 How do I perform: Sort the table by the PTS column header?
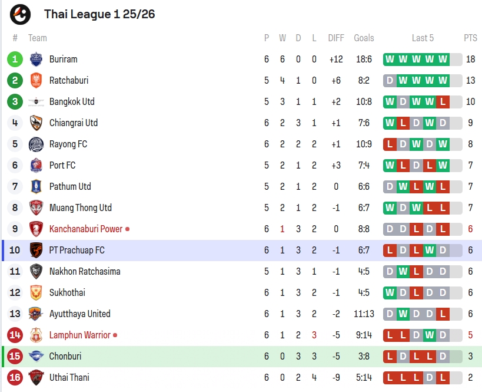(x=470, y=38)
